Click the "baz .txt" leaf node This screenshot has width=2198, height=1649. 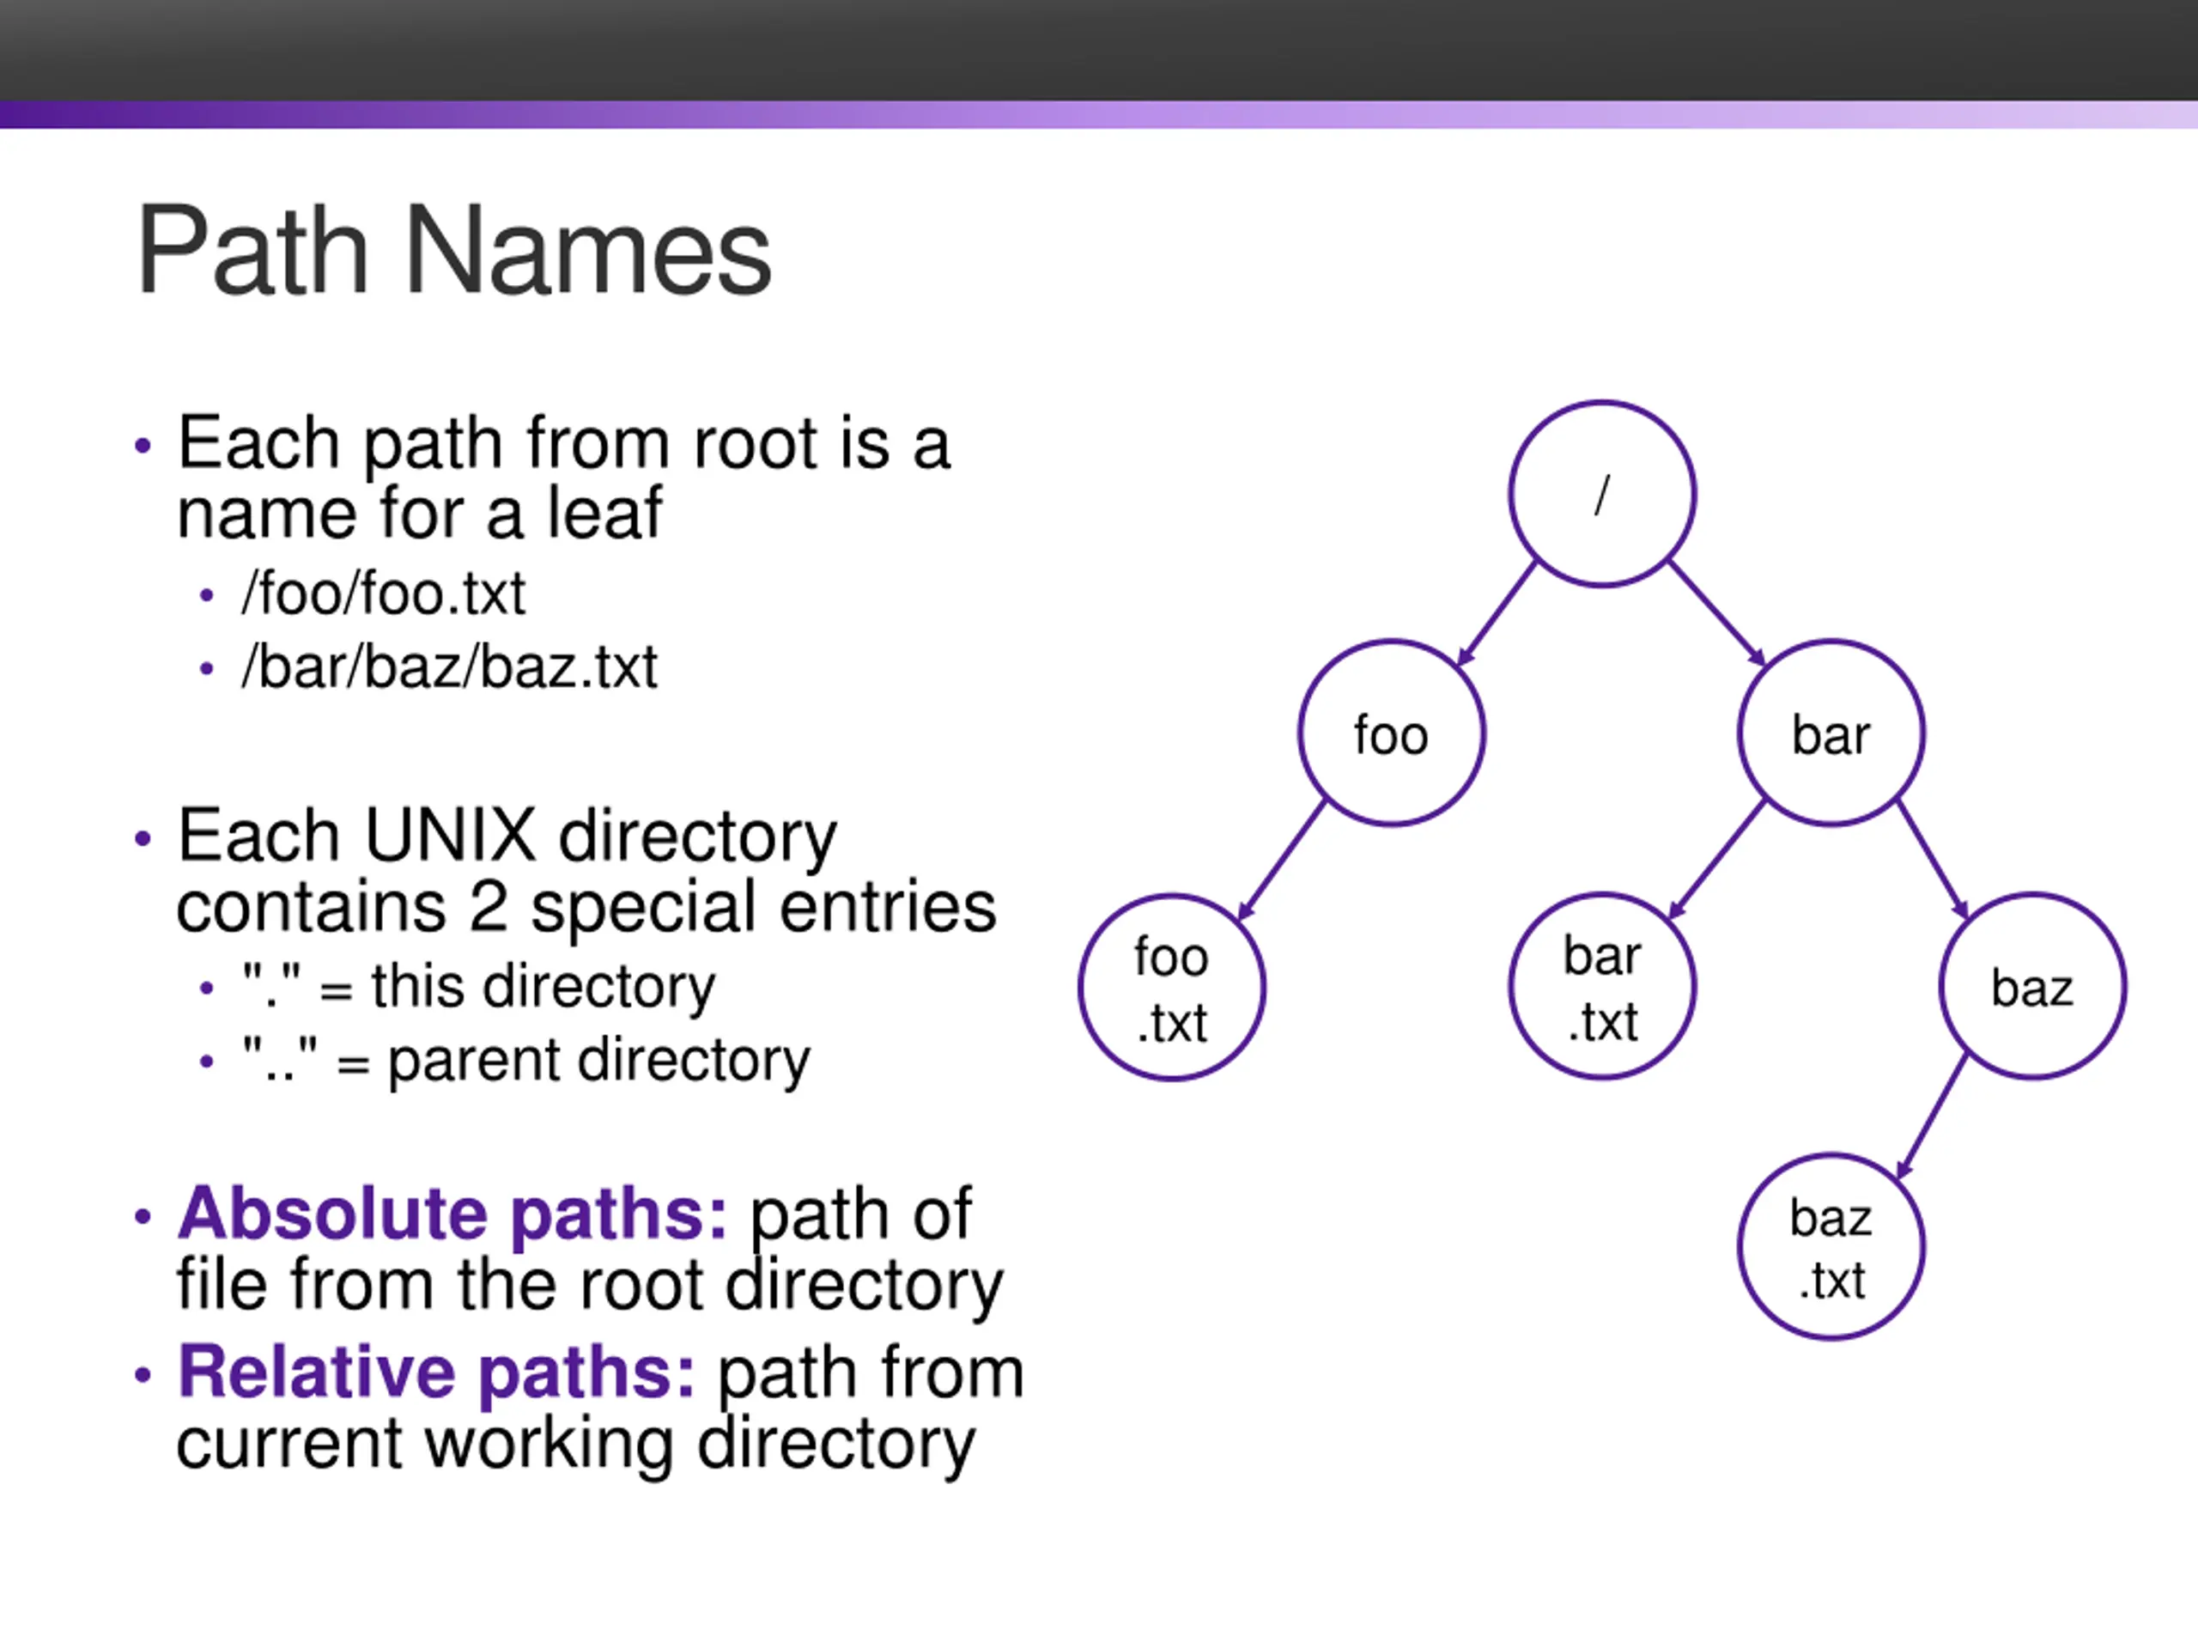click(x=1831, y=1246)
